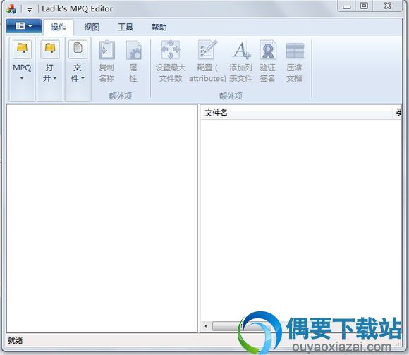Click the MPQ folder icon in ribbon

click(x=22, y=49)
